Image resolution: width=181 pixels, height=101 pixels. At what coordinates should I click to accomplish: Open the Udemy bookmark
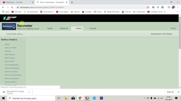point(75,12)
